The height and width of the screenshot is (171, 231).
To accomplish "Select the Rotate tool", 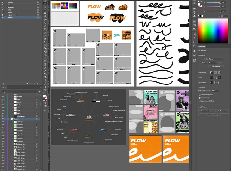I will [45, 42].
